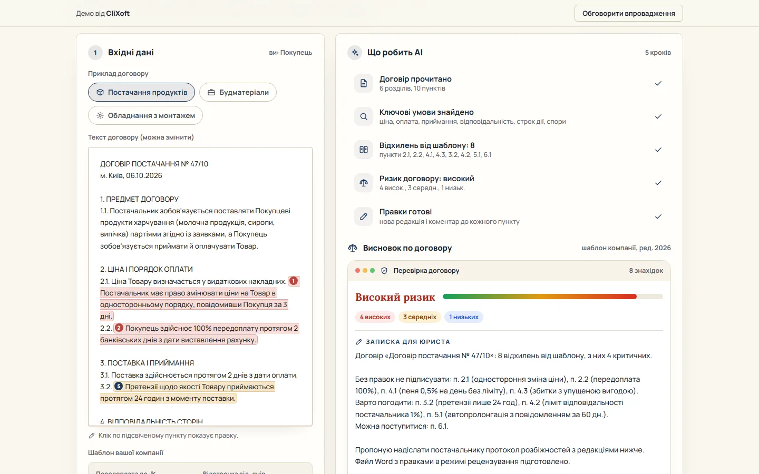
Task: Click the dark marker 5 in clause 3.2
Action: (119, 387)
